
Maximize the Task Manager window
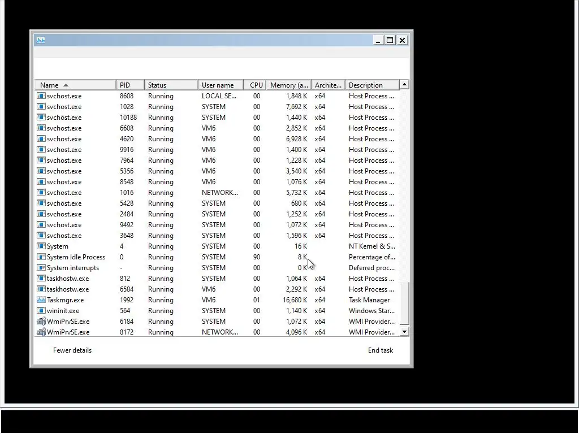tap(390, 40)
